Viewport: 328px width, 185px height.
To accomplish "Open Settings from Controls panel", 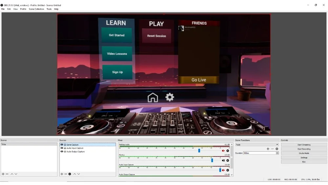I will point(304,157).
